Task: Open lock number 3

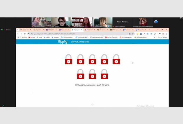Action: pyautogui.click(x=92, y=59)
